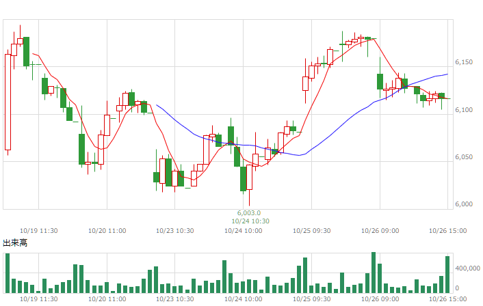
Task: Click the 6,100 price axis label
Action: pos(464,110)
